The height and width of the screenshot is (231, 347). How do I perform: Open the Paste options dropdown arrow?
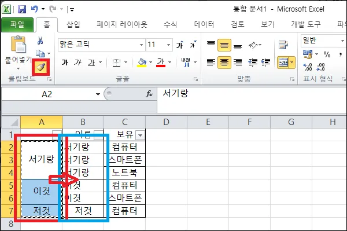pyautogui.click(x=19, y=68)
